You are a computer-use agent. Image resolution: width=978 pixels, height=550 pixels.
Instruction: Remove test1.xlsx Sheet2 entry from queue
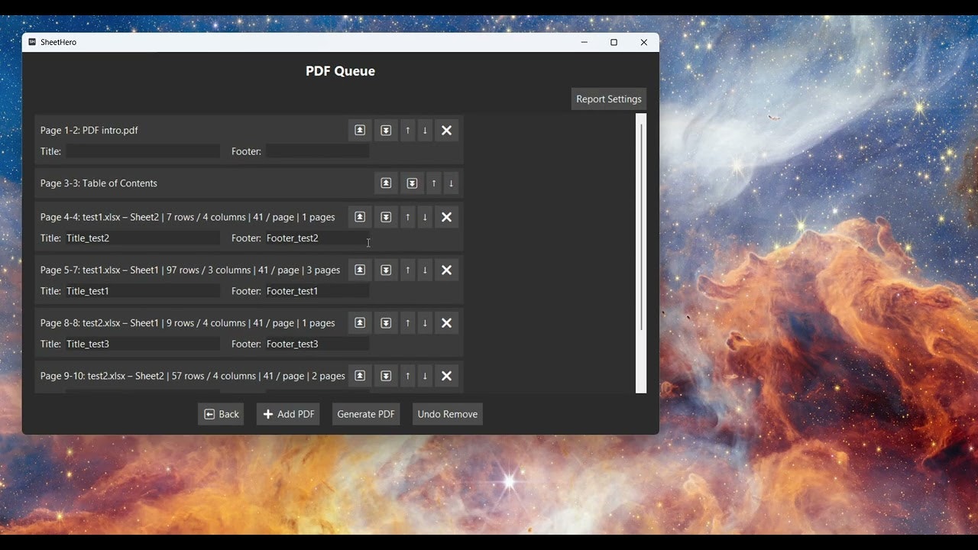(x=447, y=217)
